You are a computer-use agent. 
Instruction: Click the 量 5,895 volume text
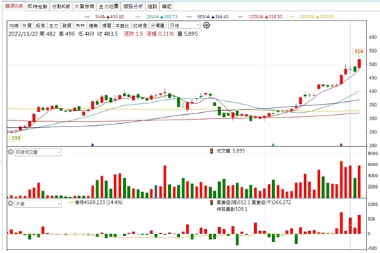click(x=187, y=34)
